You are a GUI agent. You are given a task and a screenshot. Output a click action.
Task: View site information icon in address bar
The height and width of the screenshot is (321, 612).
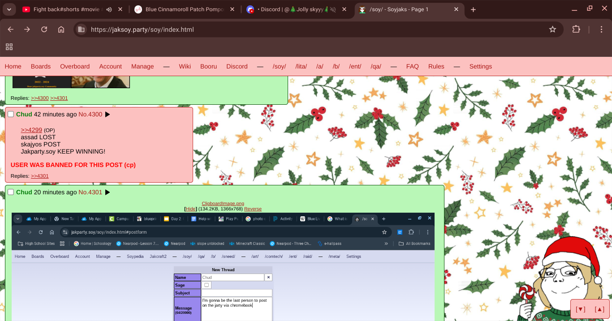pyautogui.click(x=81, y=30)
